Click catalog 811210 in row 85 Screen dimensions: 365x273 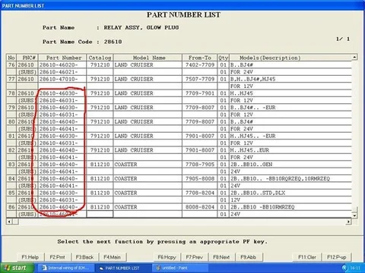pos(100,193)
